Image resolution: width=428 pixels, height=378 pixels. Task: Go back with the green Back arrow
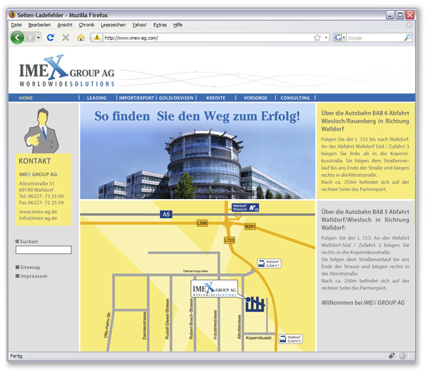[x=17, y=37]
